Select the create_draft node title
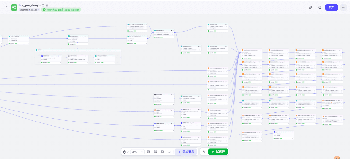Screen dimensions: 350x159 [x=250, y=50]
